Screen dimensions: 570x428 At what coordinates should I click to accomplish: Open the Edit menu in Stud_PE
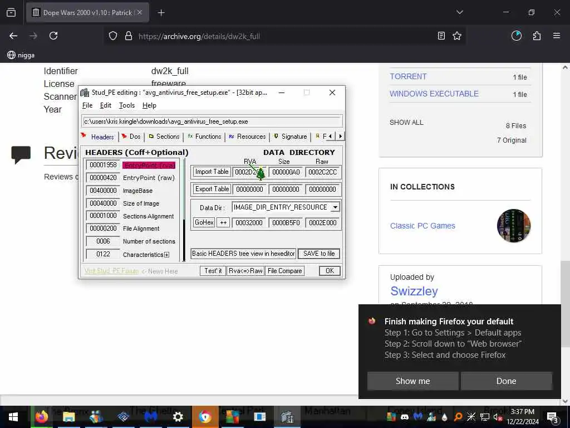[x=105, y=105]
